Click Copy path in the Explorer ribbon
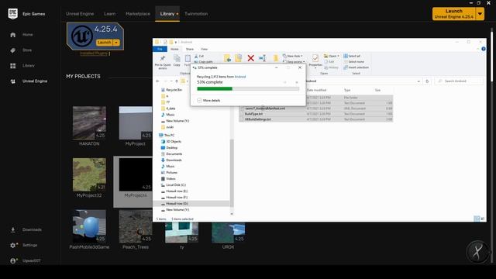This screenshot has width=496, height=279. [x=203, y=62]
